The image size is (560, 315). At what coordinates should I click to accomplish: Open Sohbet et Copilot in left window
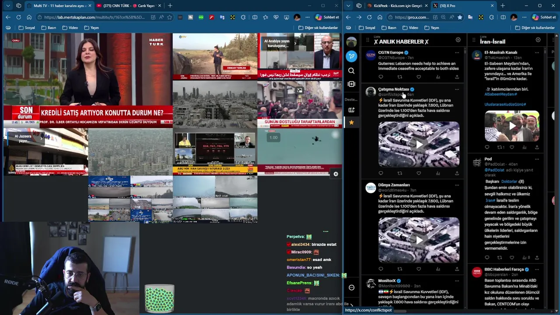[327, 17]
